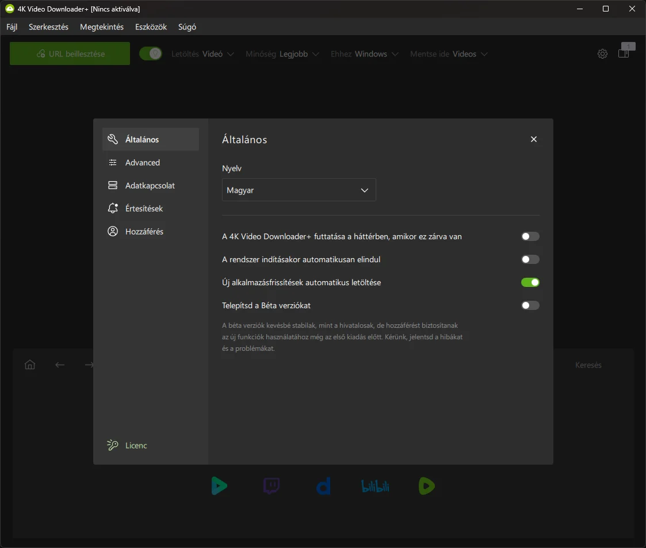
Task: Expand the Letöltés Videó dropdown
Action: (x=202, y=54)
